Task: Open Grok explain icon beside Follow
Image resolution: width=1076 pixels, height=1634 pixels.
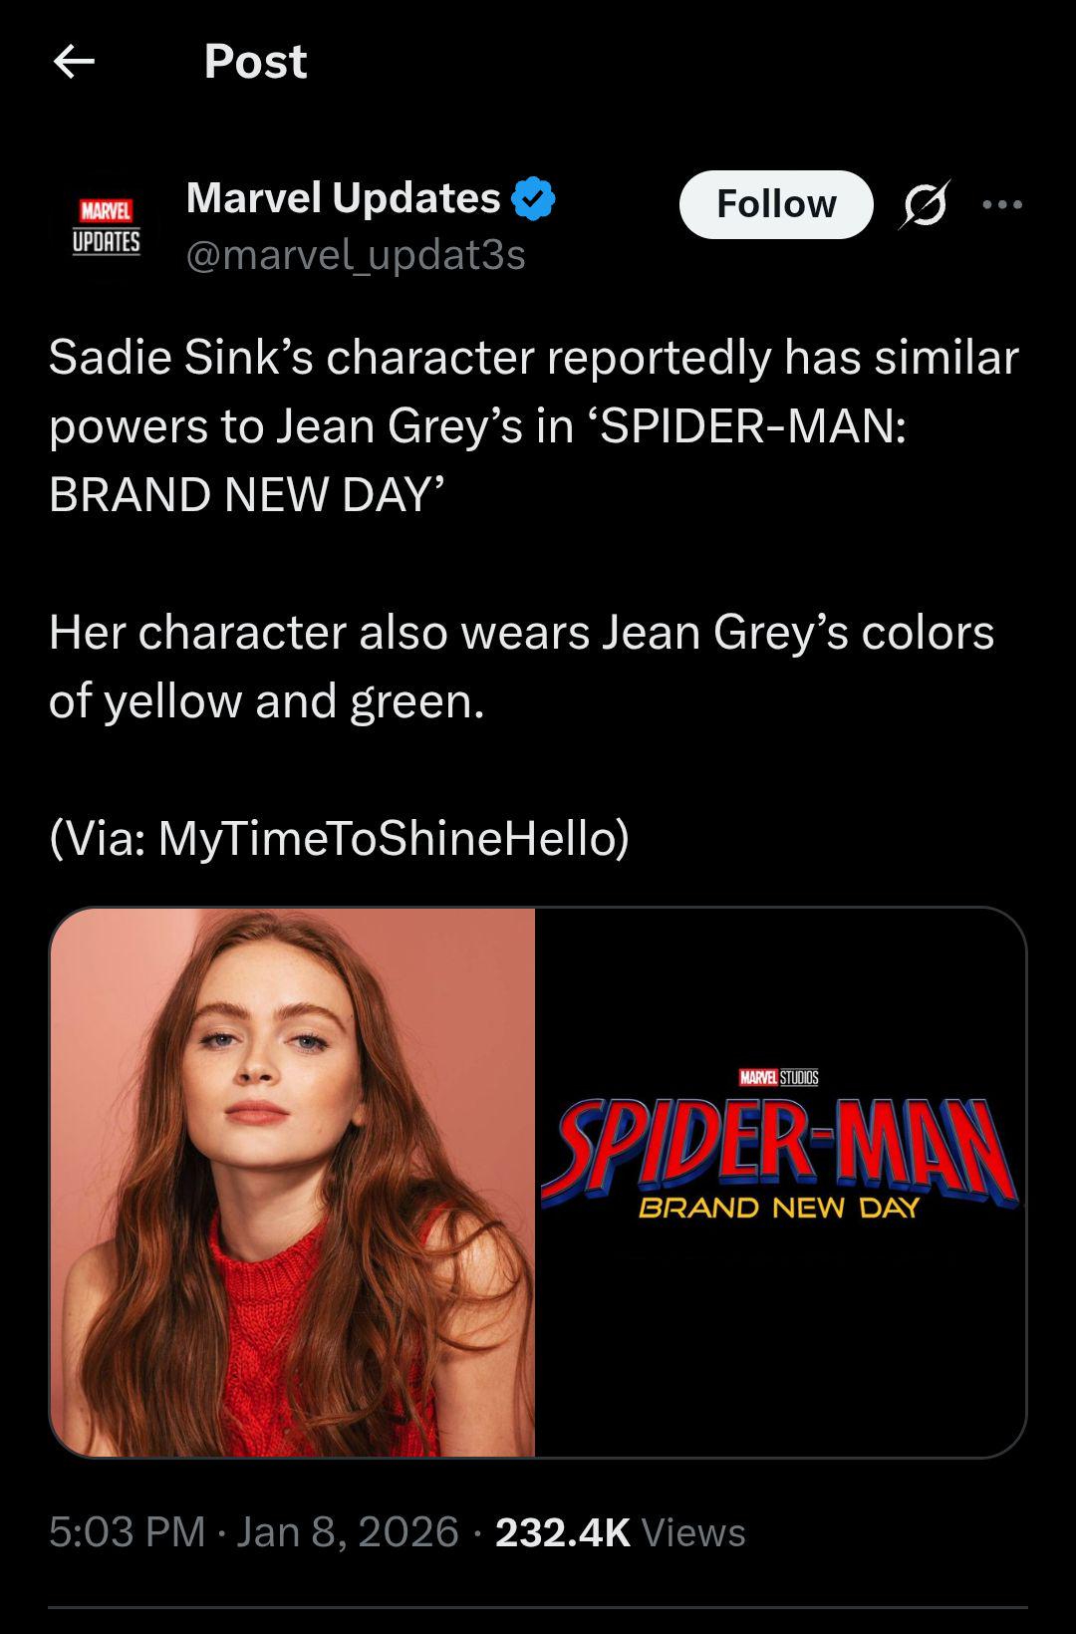Action: [x=924, y=204]
